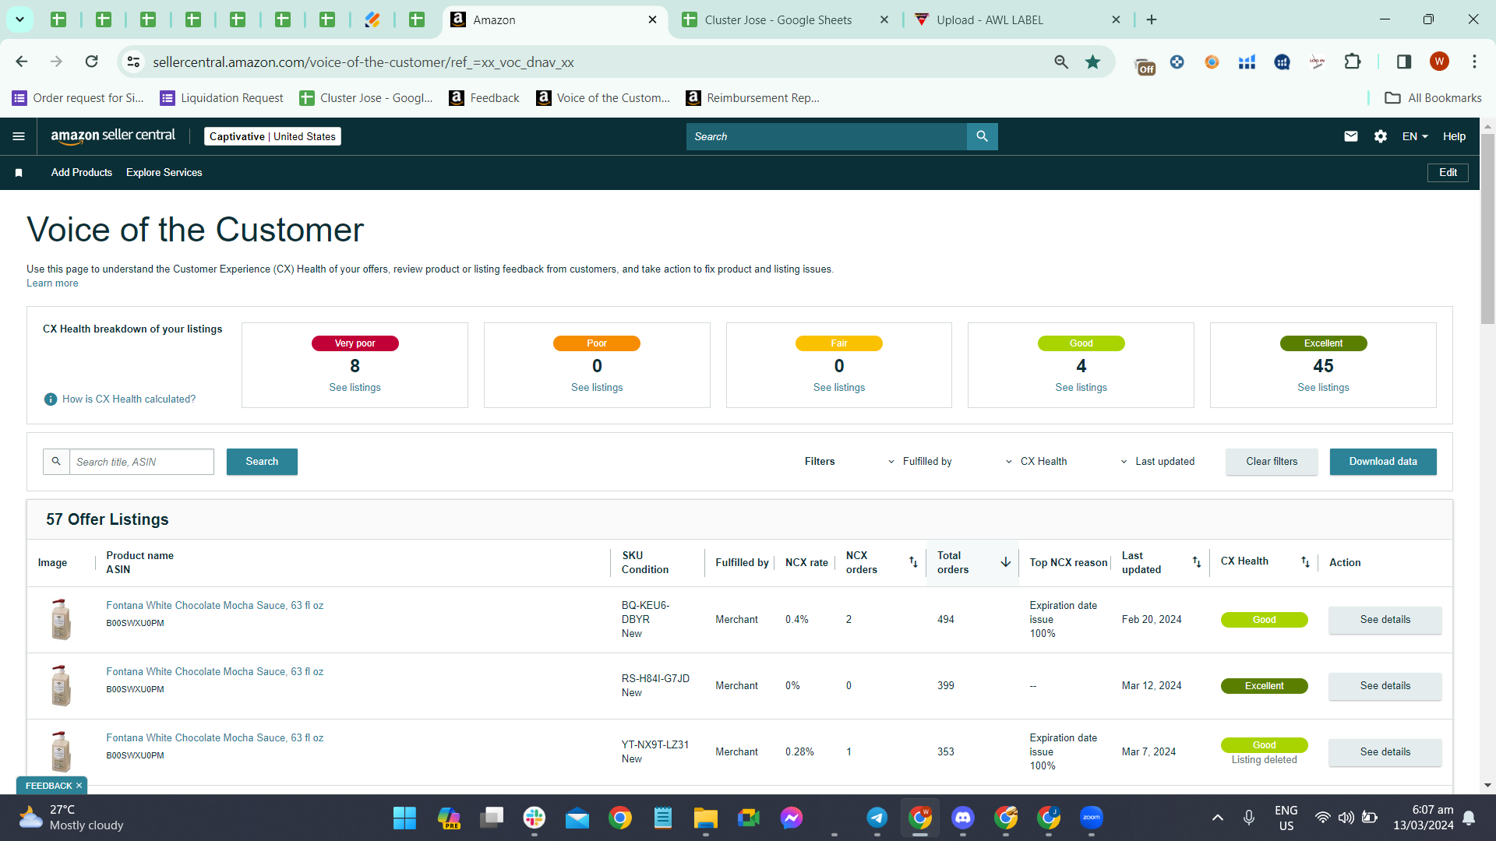Open the Reimbursement Rep... bookmark
This screenshot has height=841, width=1496.
(753, 98)
